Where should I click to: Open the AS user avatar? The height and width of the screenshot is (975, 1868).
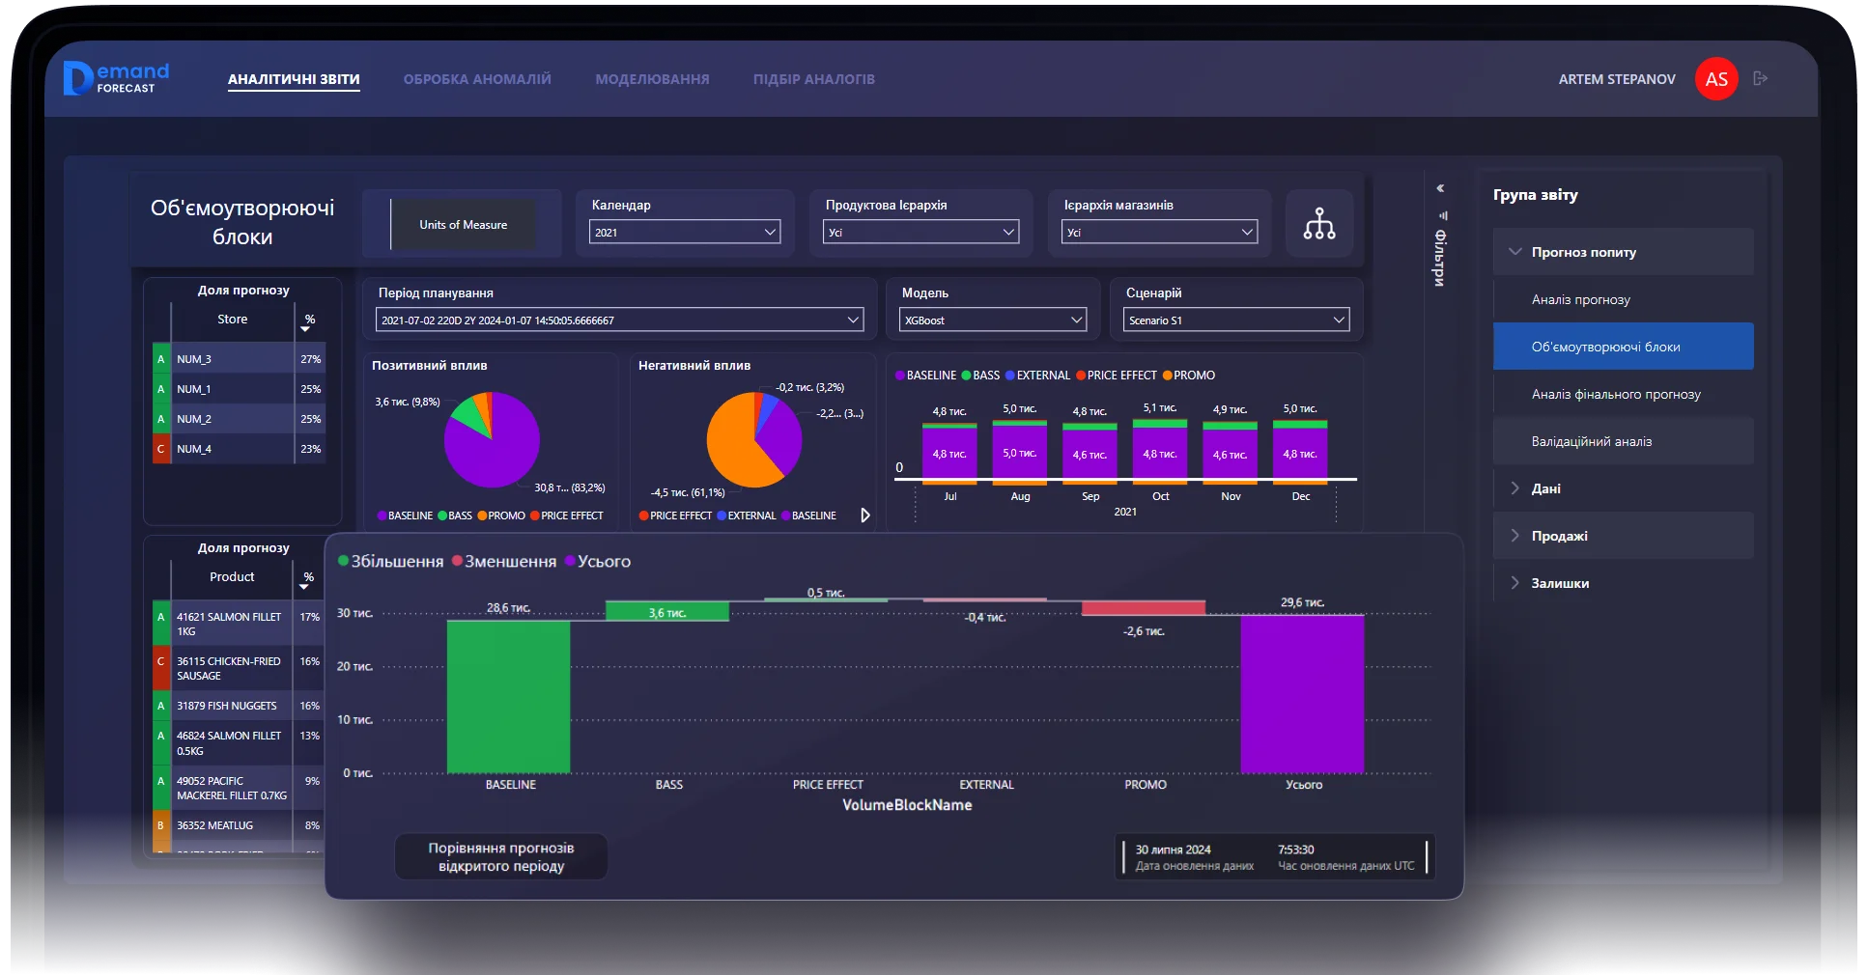tap(1715, 79)
